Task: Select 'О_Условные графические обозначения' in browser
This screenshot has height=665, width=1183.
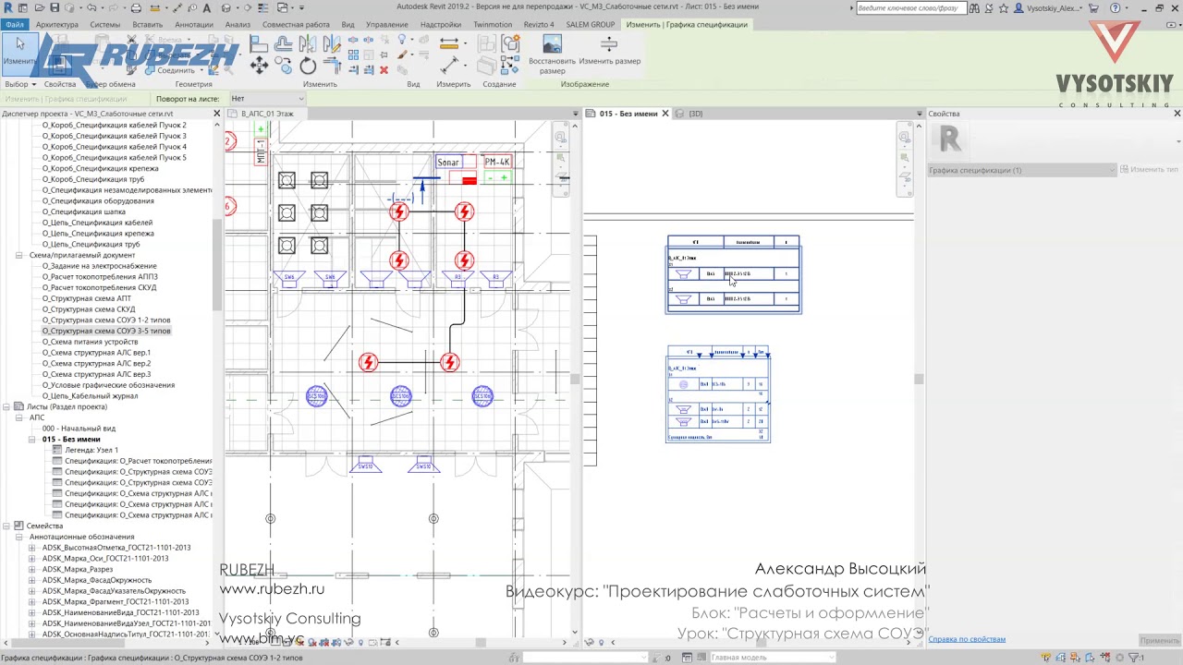Action: point(108,385)
